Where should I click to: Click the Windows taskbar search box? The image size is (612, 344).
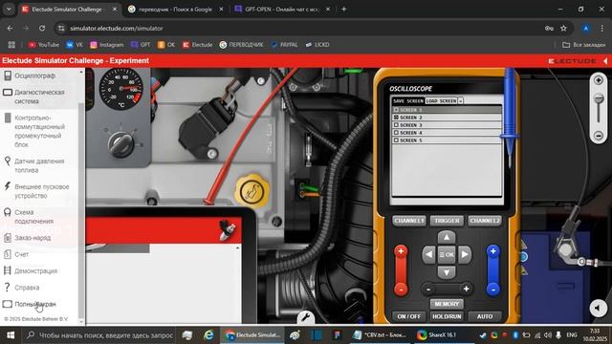pyautogui.click(x=100, y=335)
